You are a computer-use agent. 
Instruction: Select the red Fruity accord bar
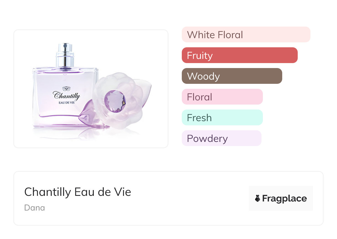point(239,55)
